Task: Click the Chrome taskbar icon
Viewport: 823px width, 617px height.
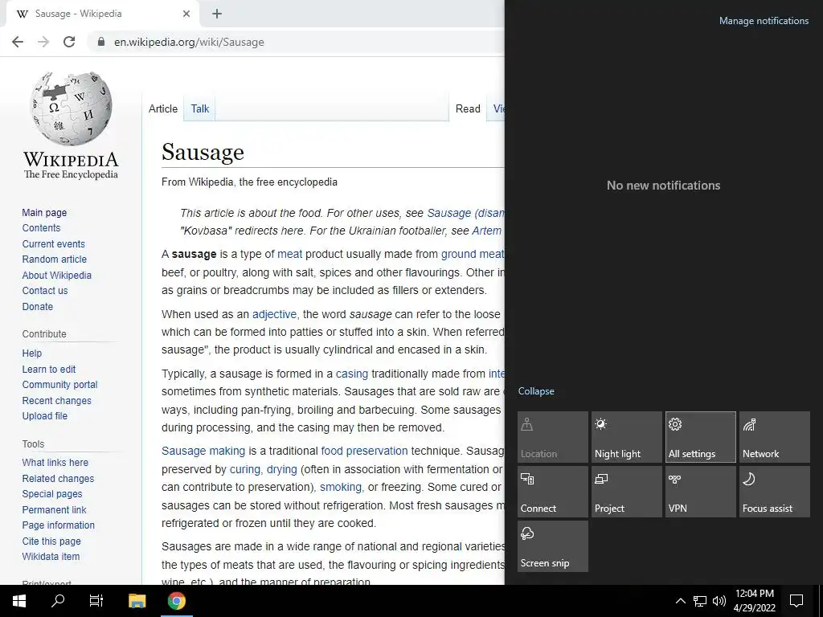Action: click(x=177, y=601)
